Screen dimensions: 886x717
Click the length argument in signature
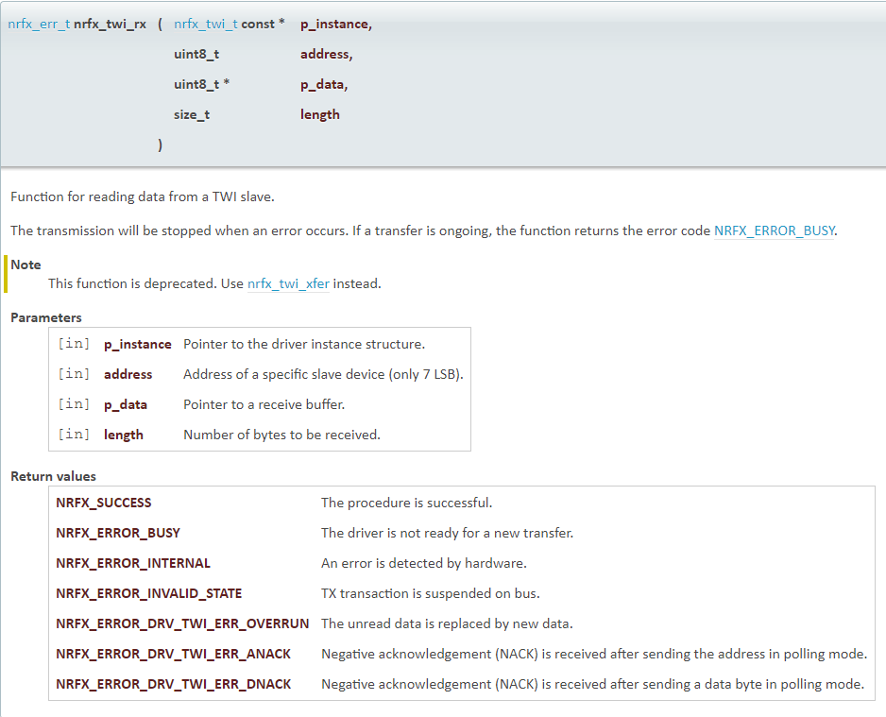tap(320, 114)
